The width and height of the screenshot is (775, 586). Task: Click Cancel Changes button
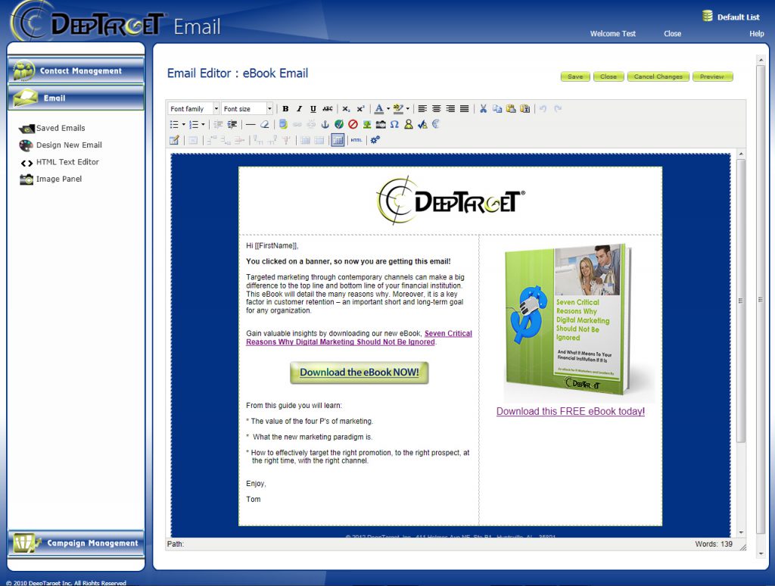(658, 76)
